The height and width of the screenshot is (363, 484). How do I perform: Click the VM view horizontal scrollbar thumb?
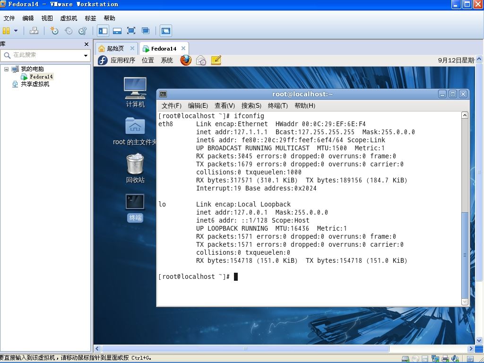click(x=245, y=348)
